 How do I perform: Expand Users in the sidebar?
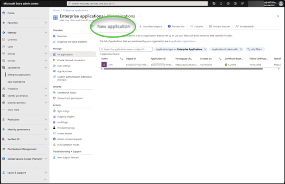46,46
